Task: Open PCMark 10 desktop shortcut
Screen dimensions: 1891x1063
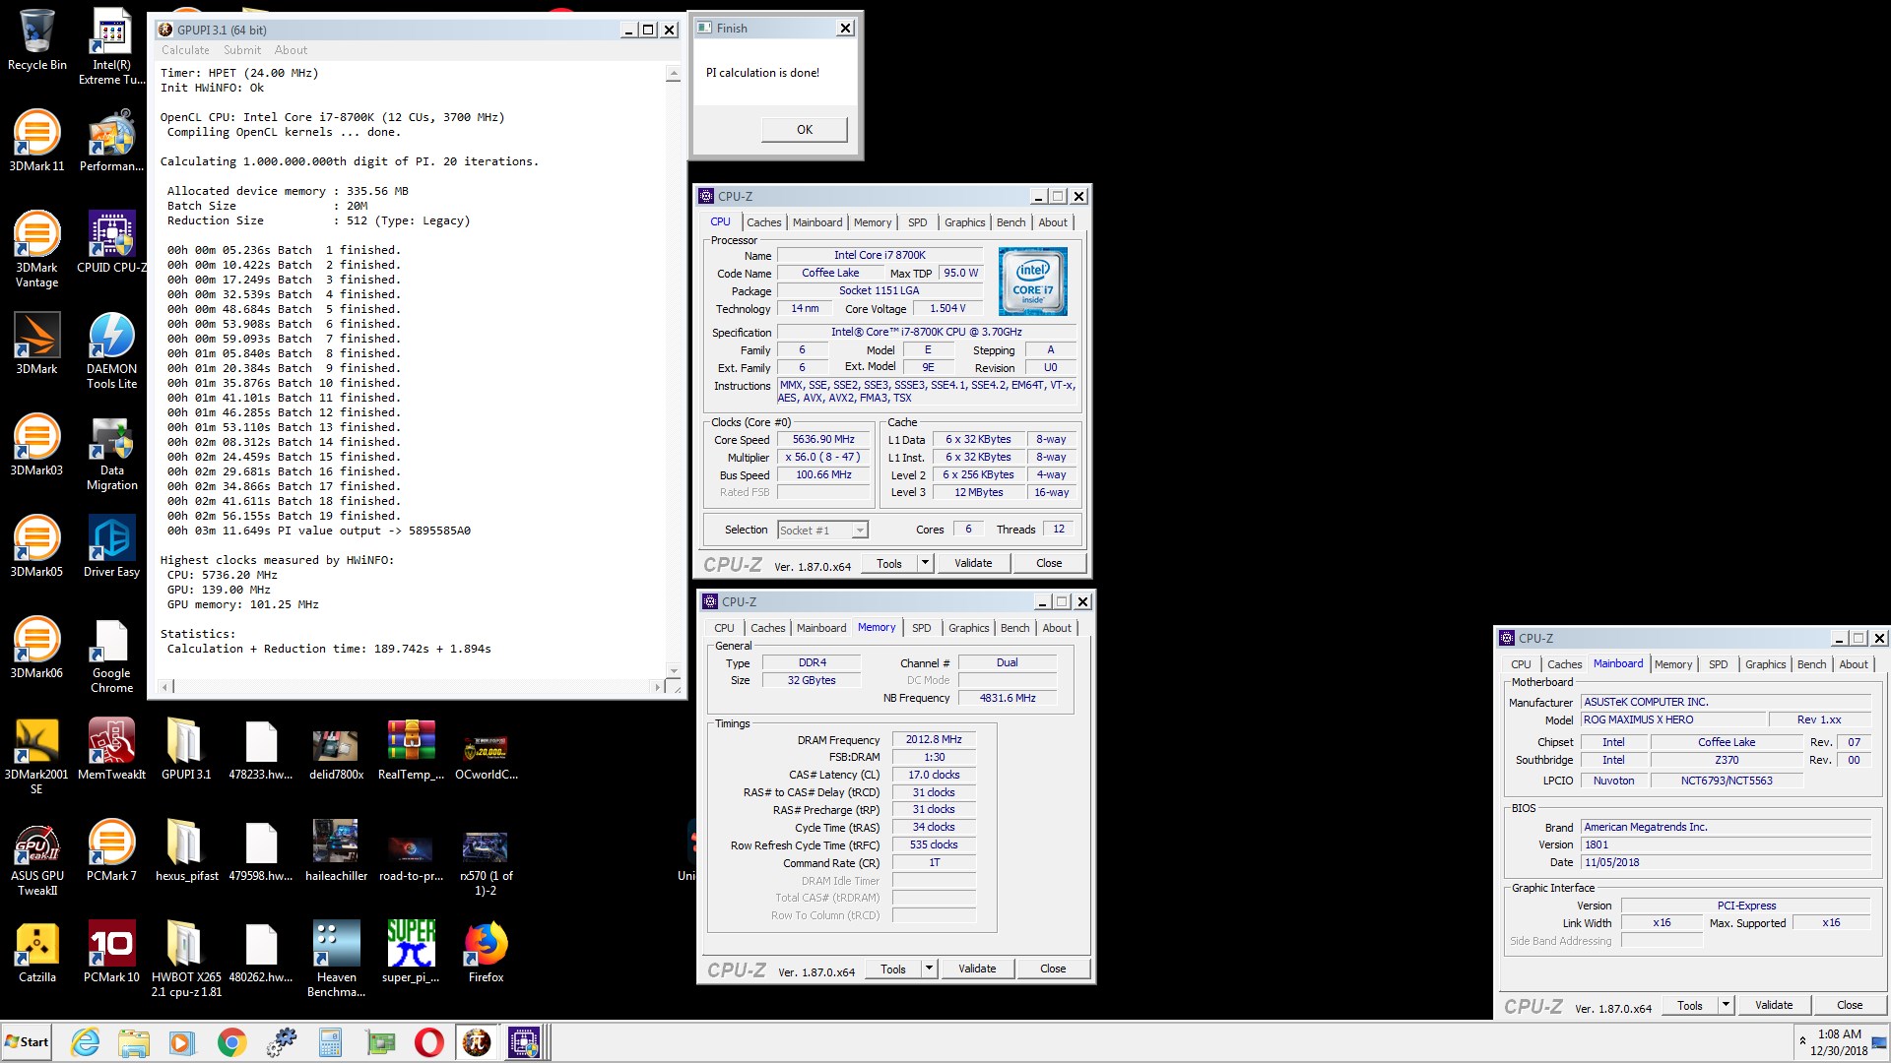Action: (x=111, y=952)
